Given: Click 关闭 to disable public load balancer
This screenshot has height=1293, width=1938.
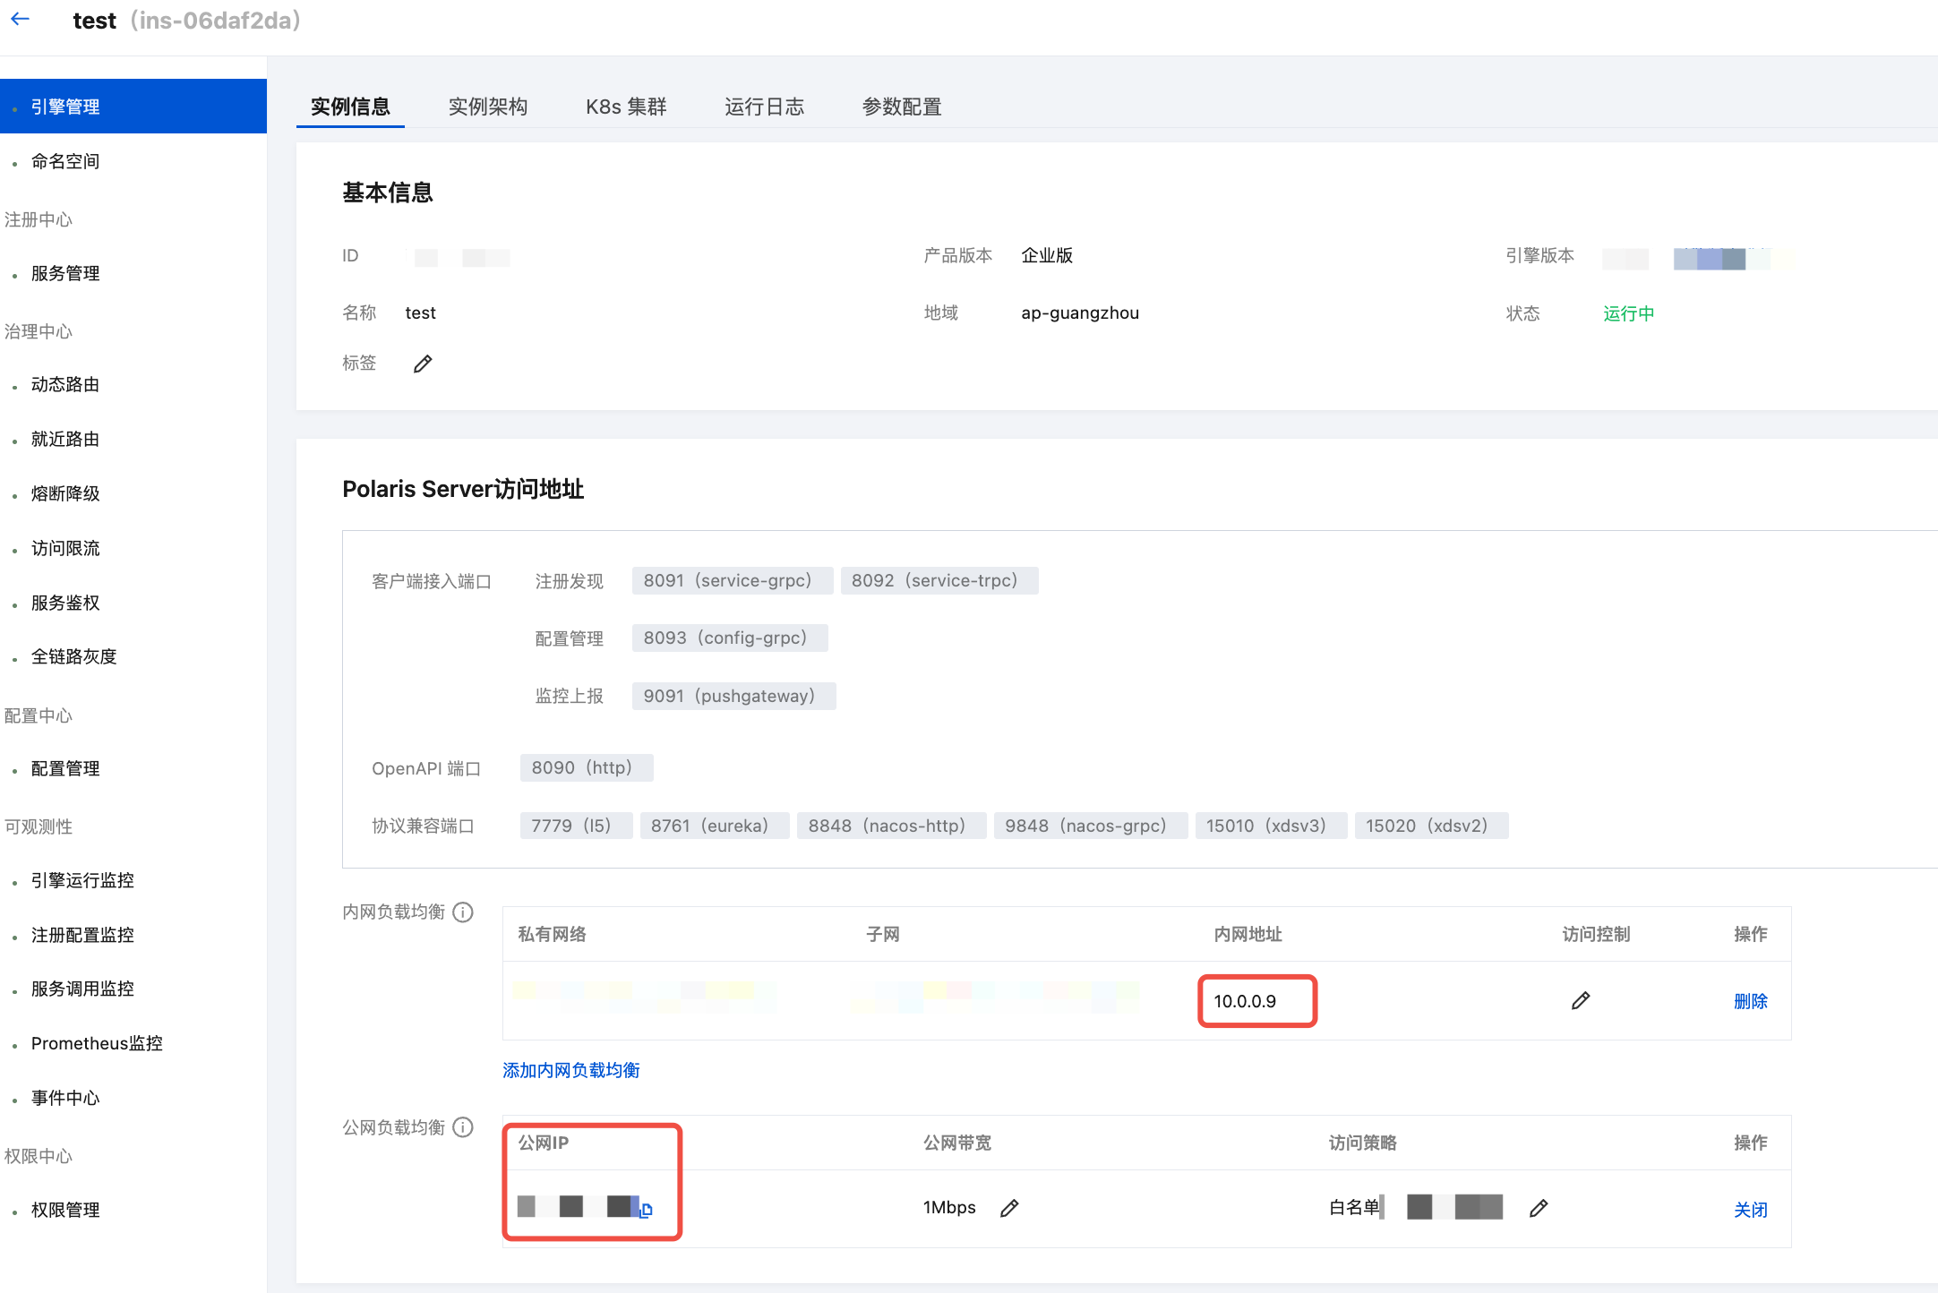Looking at the screenshot, I should [x=1750, y=1210].
